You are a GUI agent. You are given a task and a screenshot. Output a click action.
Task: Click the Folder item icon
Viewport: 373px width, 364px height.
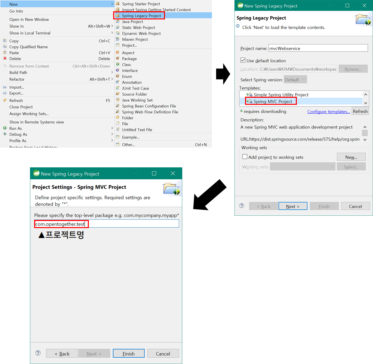pos(117,118)
